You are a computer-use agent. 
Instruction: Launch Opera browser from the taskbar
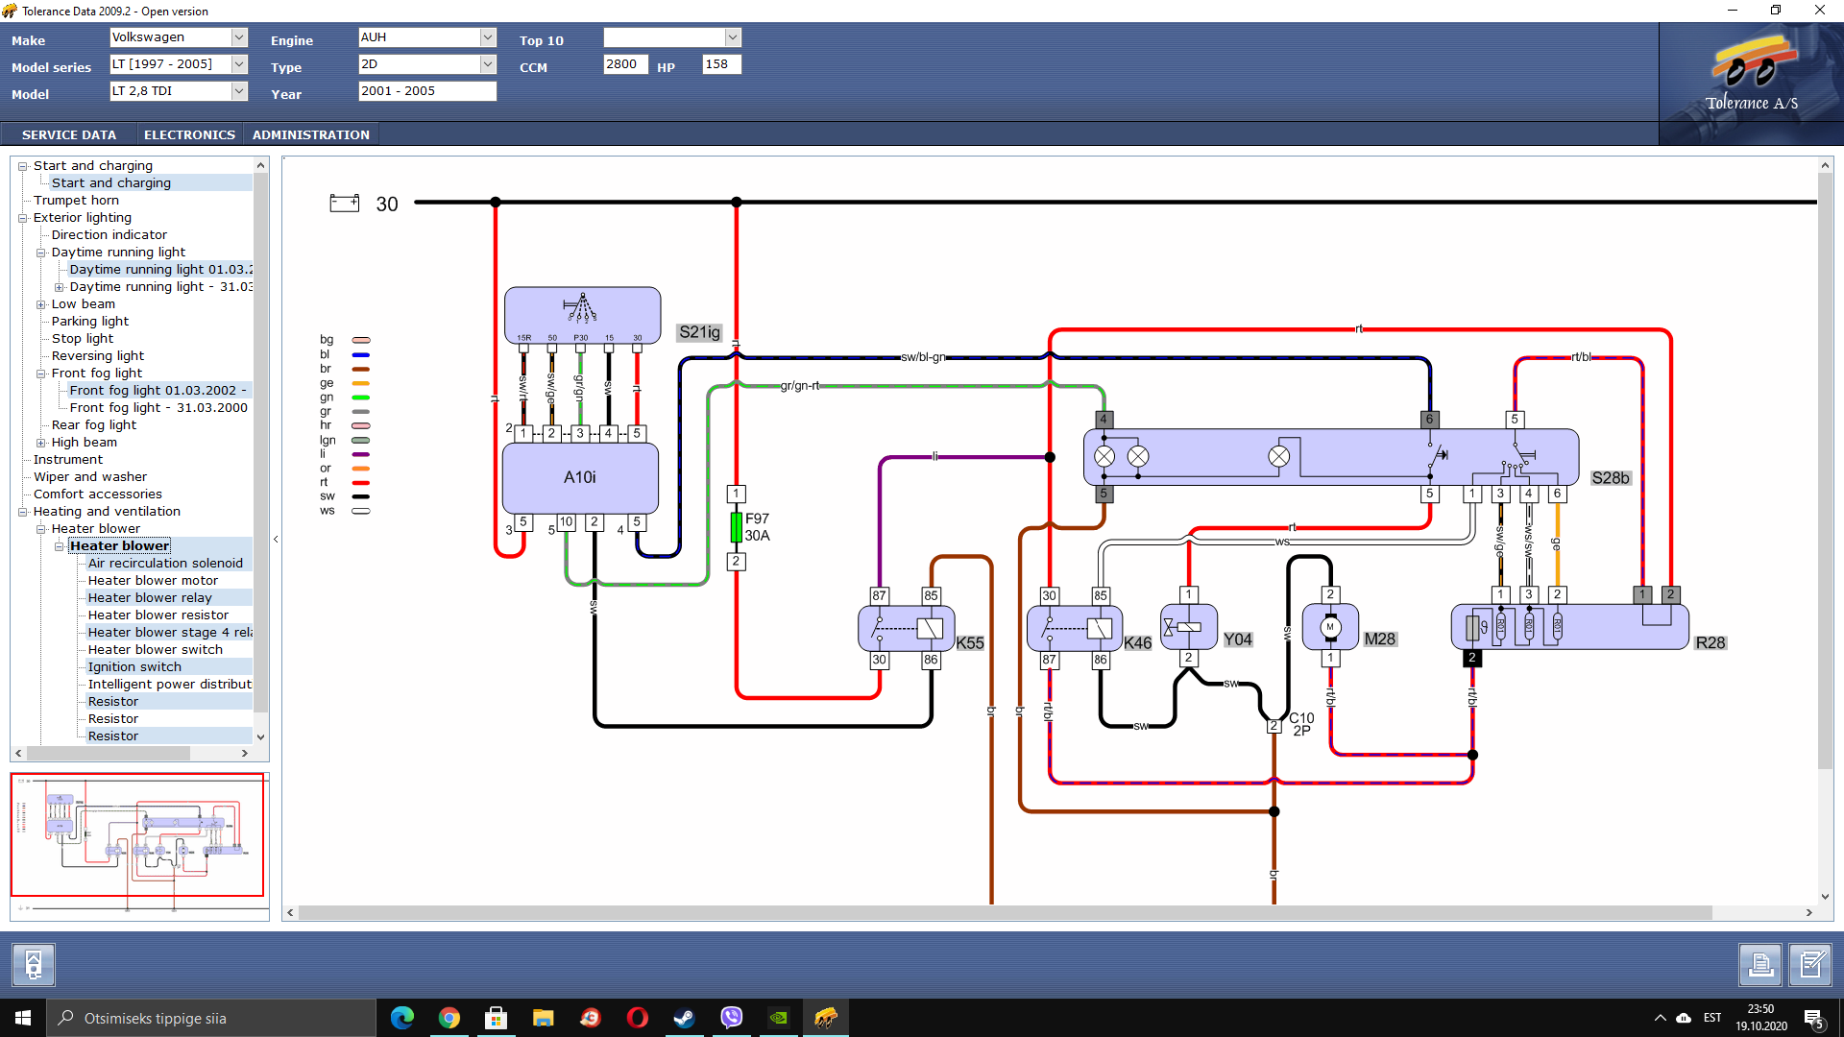point(637,1018)
